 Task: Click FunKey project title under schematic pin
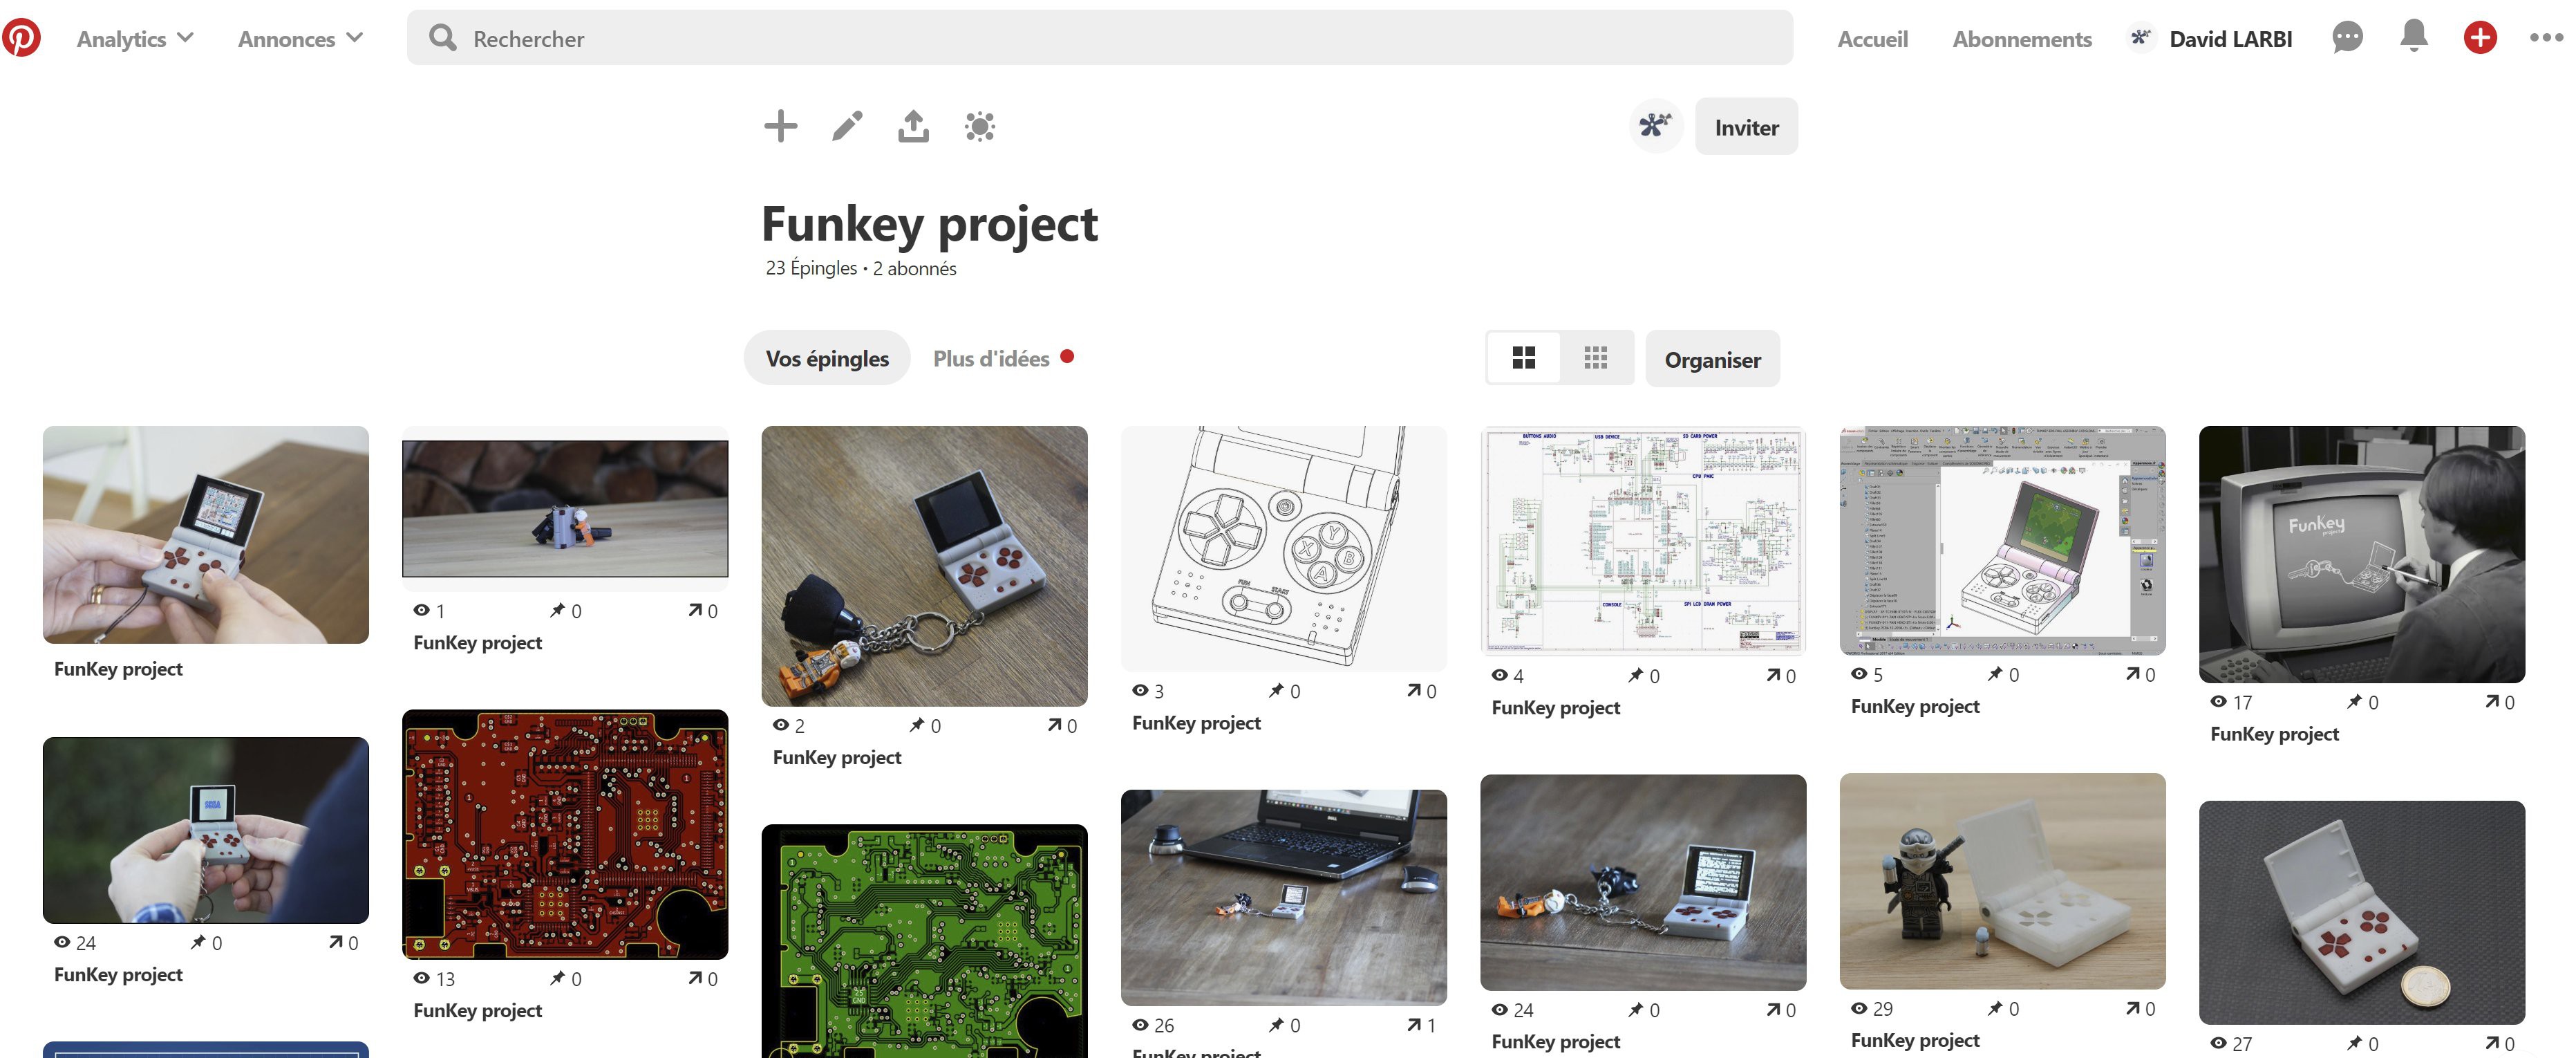coord(1555,707)
